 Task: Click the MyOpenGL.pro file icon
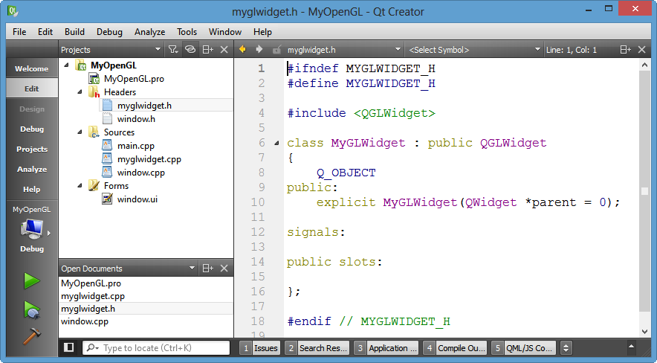(94, 78)
